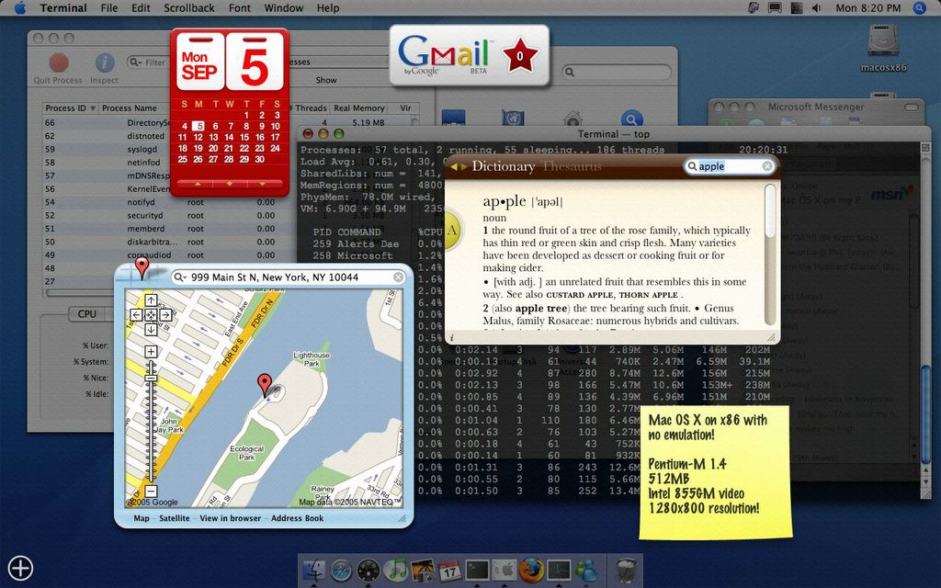This screenshot has width=941, height=588.
Task: Open Dashboard from the Dock
Action: pyautogui.click(x=368, y=570)
